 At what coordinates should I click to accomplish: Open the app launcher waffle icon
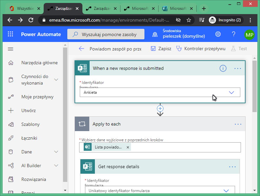11,34
